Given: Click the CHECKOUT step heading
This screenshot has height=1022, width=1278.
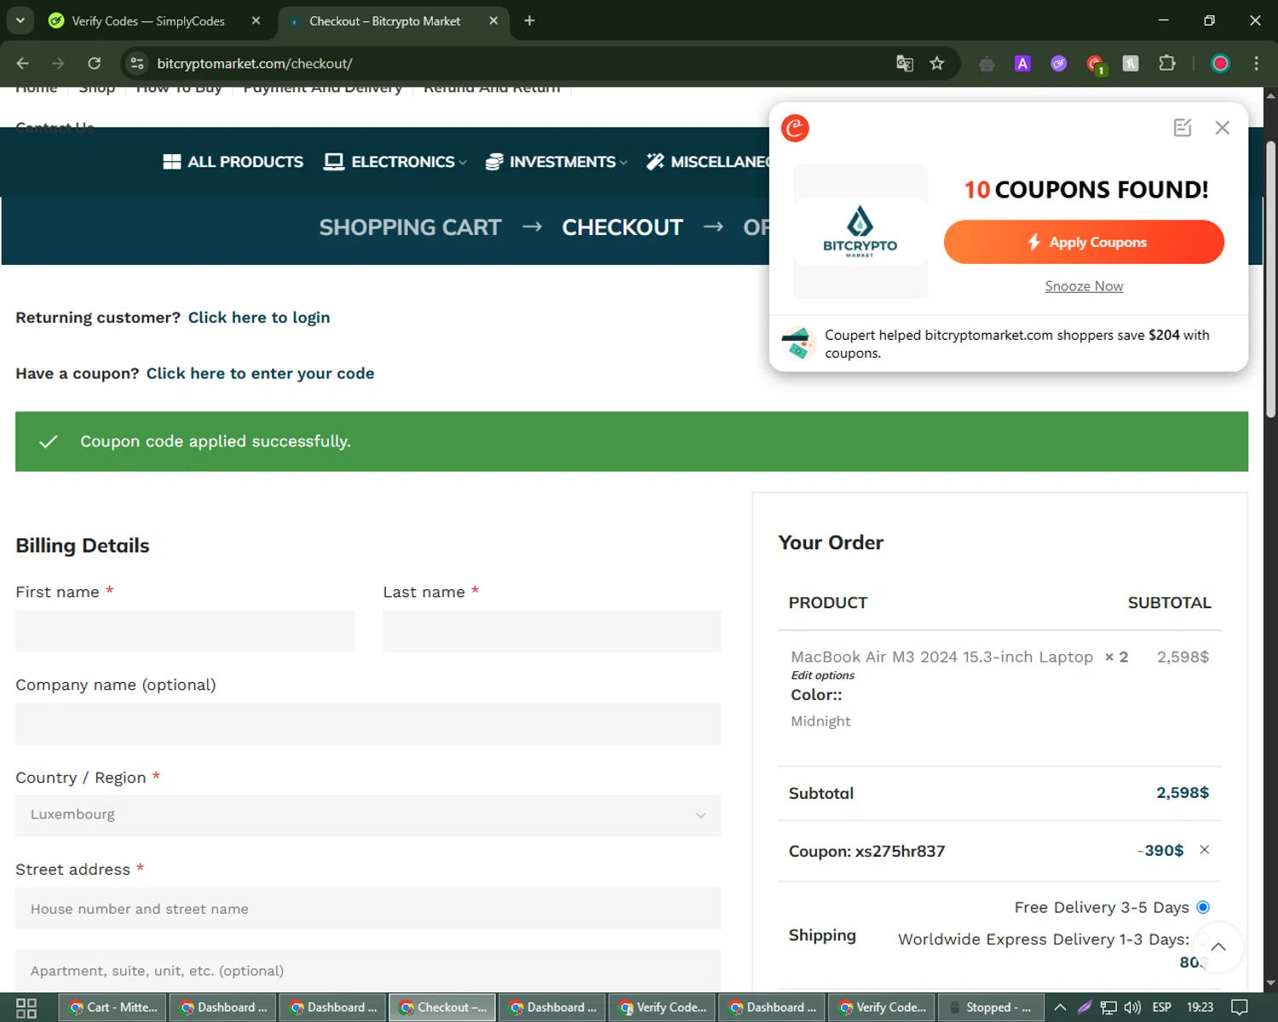Looking at the screenshot, I should click(622, 227).
